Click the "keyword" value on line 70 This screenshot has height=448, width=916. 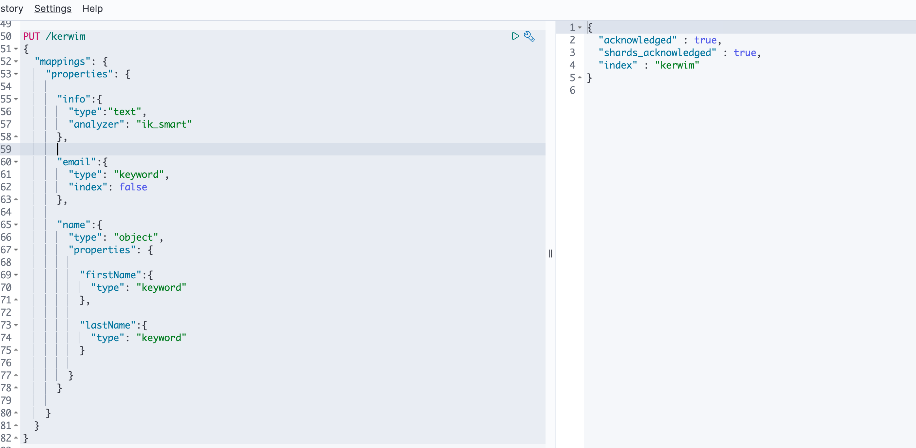pos(161,287)
